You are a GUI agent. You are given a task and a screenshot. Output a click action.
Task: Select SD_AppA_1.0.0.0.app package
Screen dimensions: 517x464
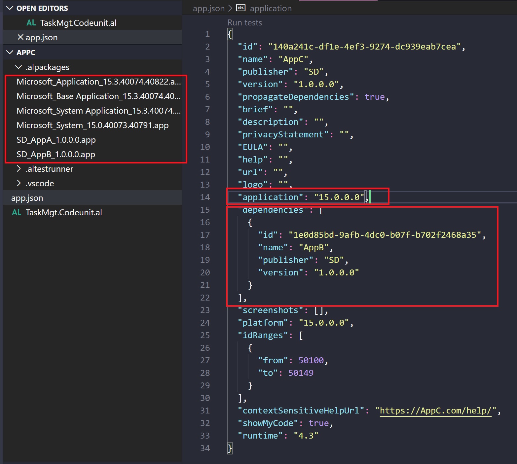click(56, 140)
